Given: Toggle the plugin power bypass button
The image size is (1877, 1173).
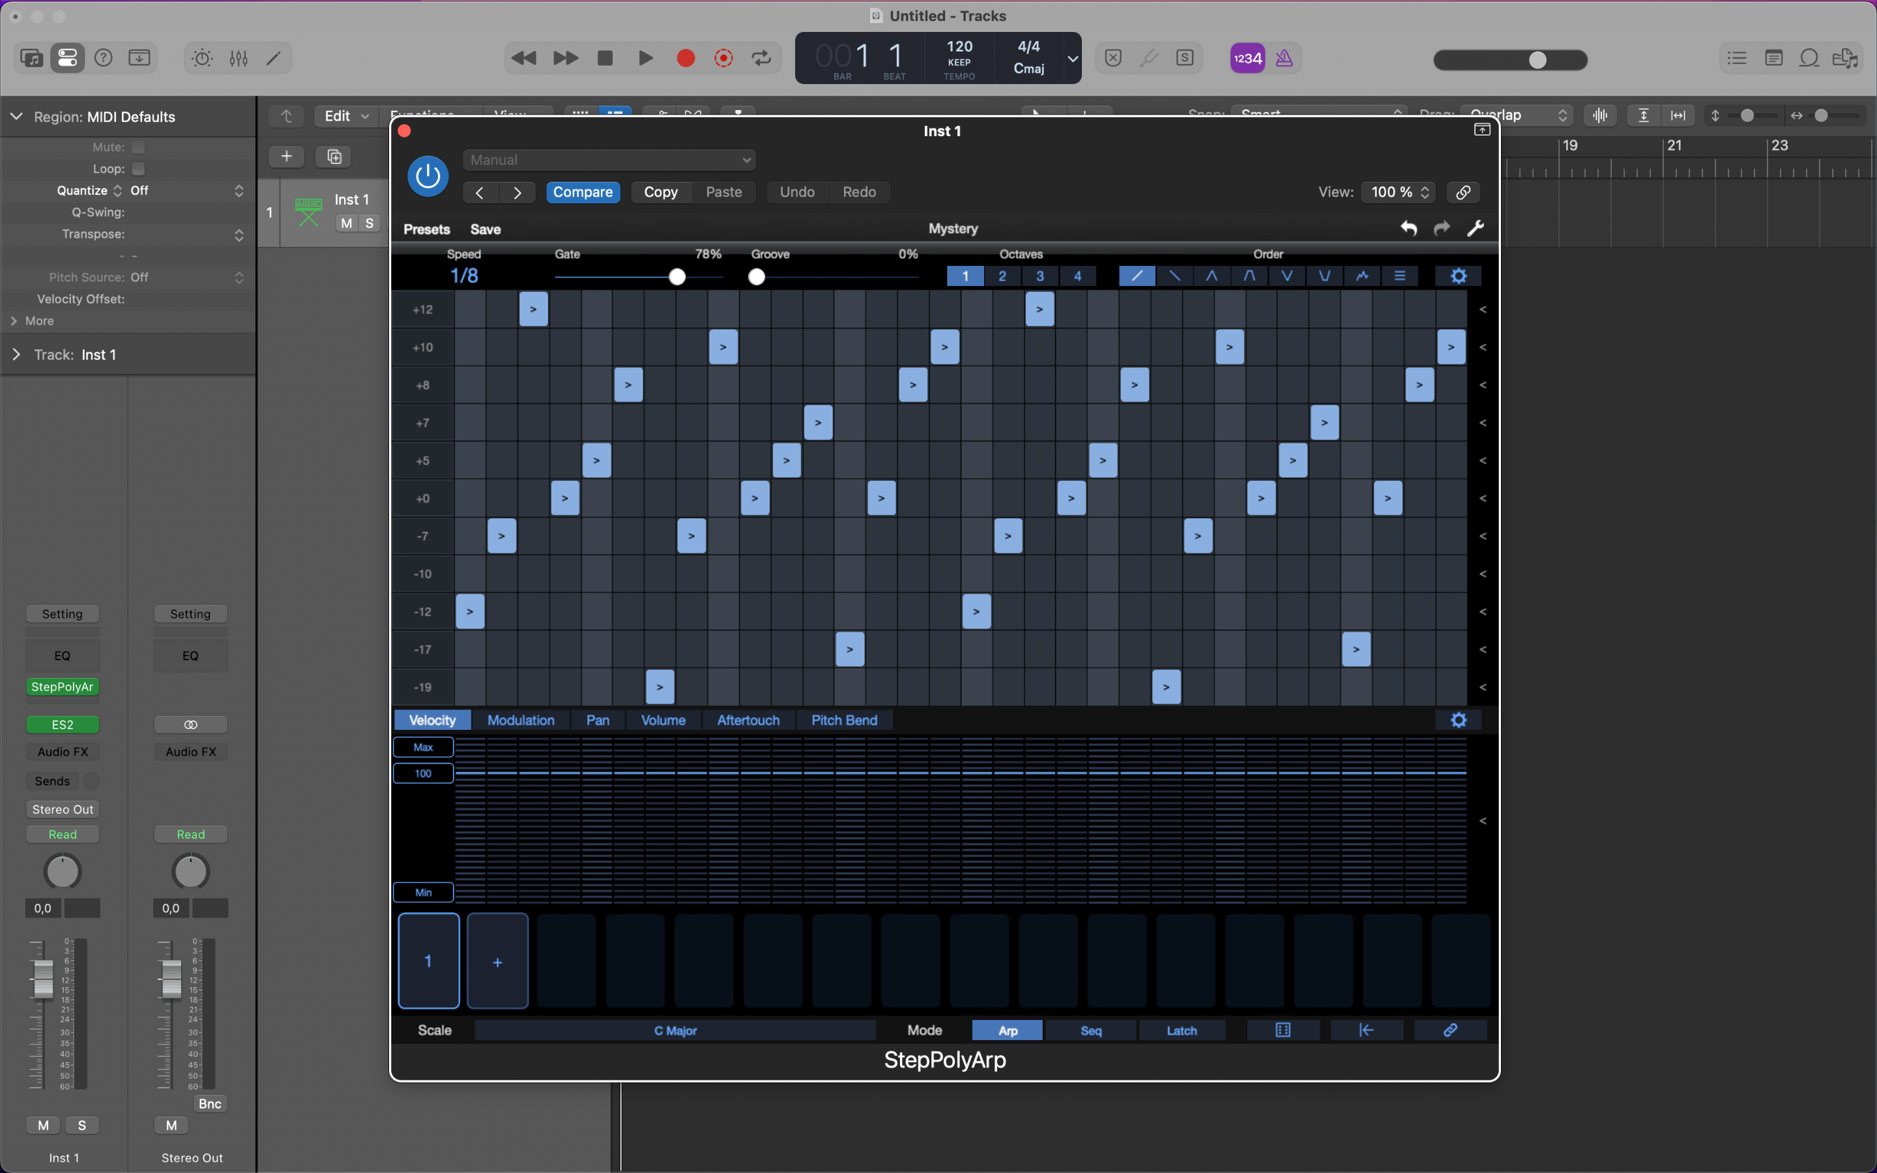Looking at the screenshot, I should pos(428,176).
